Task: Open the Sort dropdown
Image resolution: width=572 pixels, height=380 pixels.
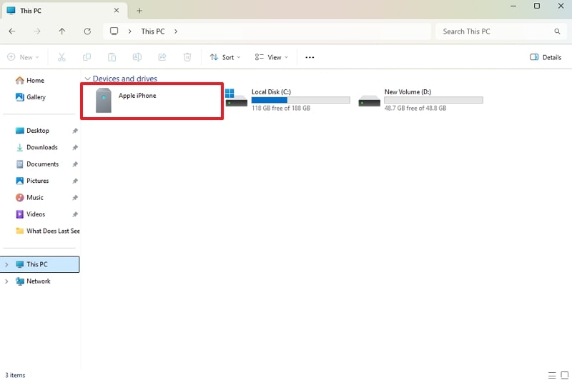Action: click(x=225, y=57)
